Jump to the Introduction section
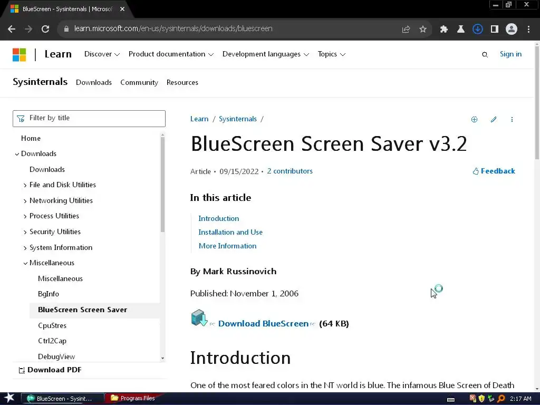The image size is (540, 405). click(219, 218)
